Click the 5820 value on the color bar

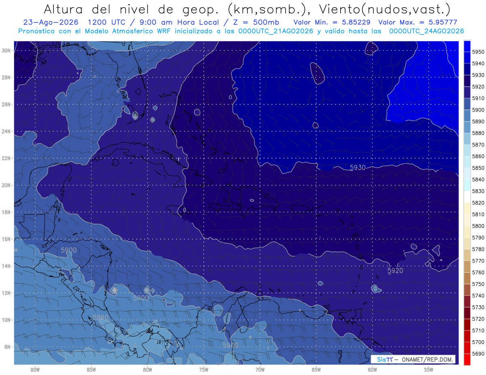(478, 203)
